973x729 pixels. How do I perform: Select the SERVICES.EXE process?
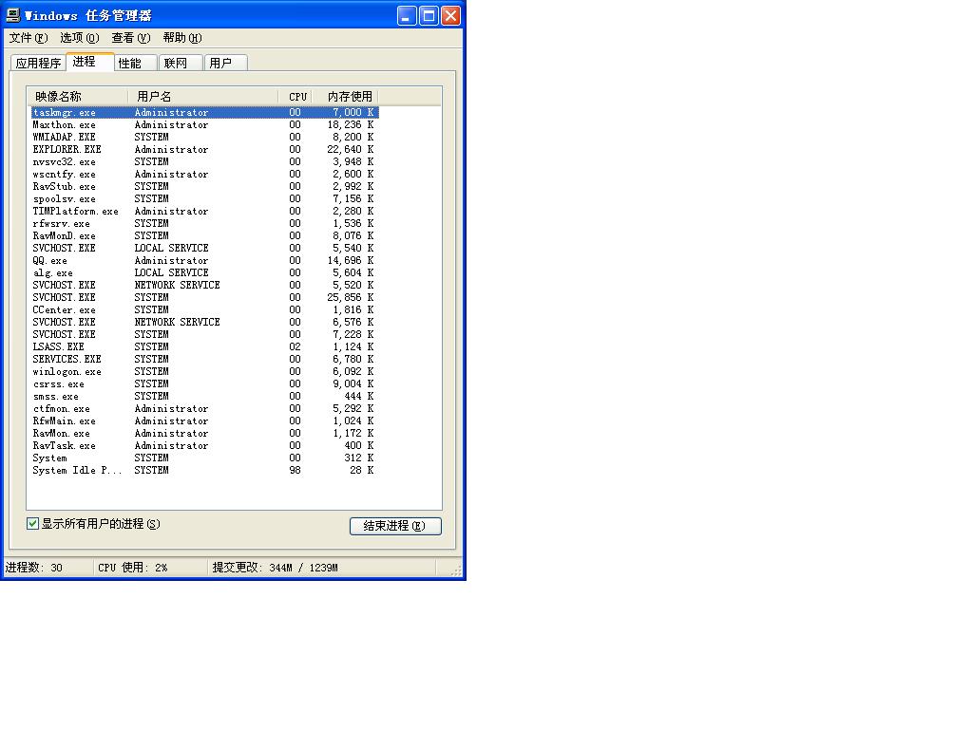(x=205, y=360)
